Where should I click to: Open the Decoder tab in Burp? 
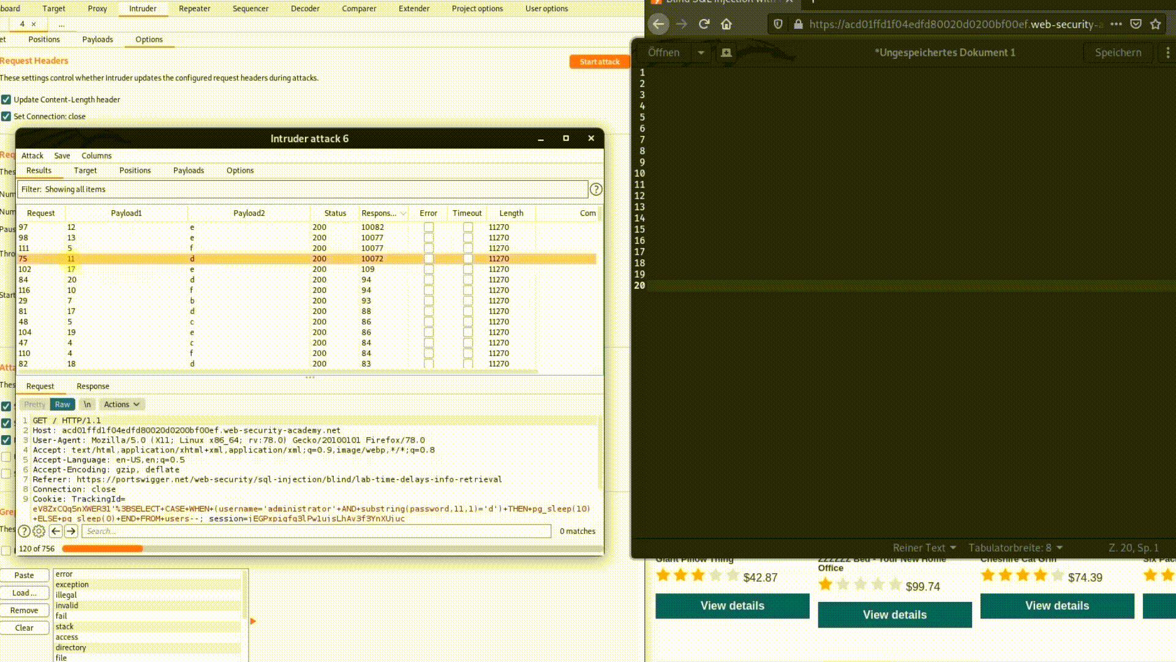(305, 9)
